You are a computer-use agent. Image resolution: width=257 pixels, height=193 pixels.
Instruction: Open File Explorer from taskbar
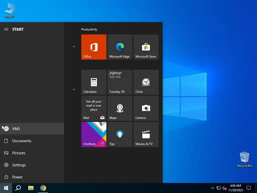[x=31, y=188]
